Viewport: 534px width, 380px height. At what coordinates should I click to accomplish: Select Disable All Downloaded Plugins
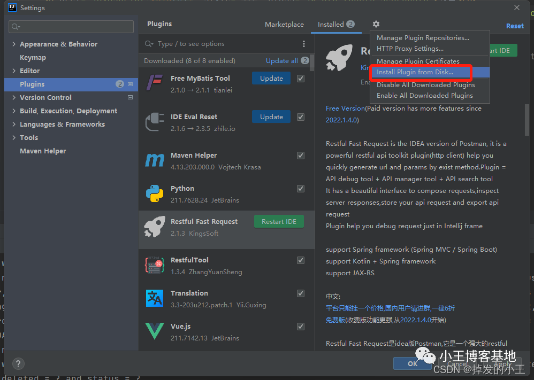[426, 84]
